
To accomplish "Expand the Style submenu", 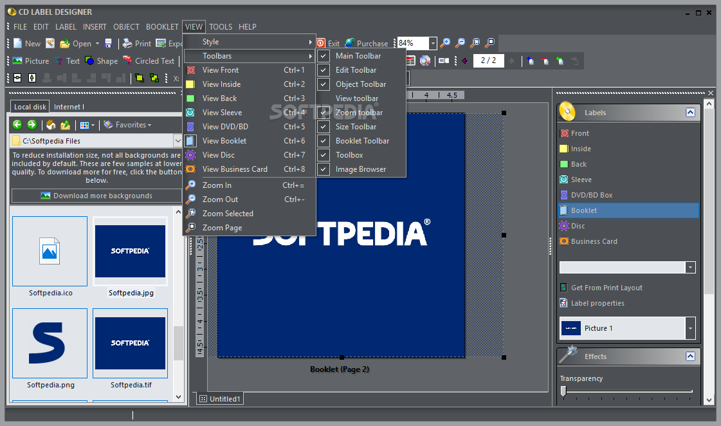I will 250,42.
